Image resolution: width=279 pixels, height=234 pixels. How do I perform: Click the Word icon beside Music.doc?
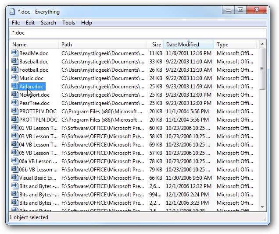point(15,78)
